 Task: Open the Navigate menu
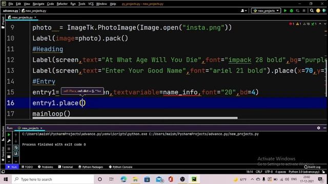(38, 4)
